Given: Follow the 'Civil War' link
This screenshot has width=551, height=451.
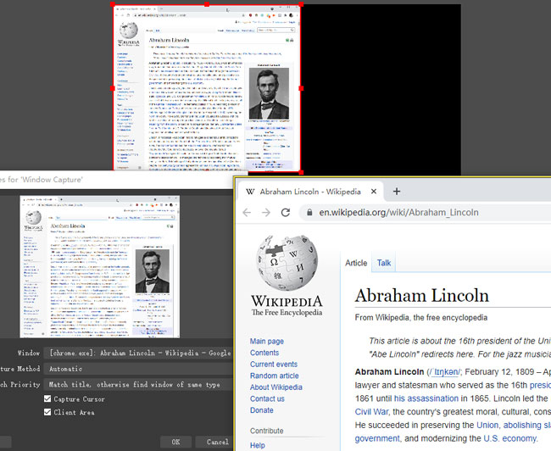Looking at the screenshot, I should [371, 412].
